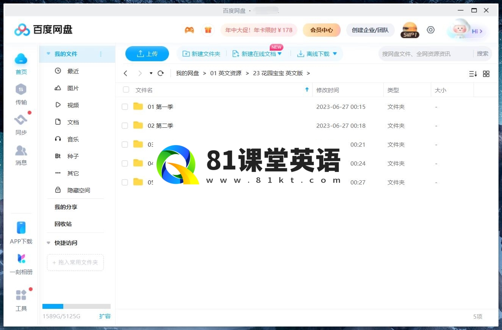
Task: Go to 01 英文资源 in breadcrumb
Action: (226, 73)
